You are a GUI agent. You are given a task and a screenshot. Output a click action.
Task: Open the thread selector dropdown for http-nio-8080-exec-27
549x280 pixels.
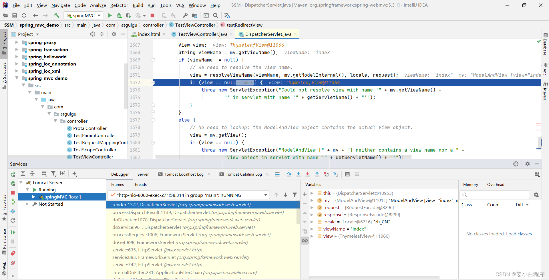point(266,195)
